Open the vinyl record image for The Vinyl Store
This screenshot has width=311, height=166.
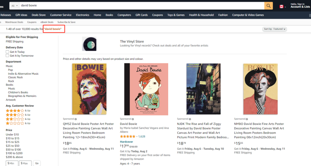pyautogui.click(x=89, y=44)
